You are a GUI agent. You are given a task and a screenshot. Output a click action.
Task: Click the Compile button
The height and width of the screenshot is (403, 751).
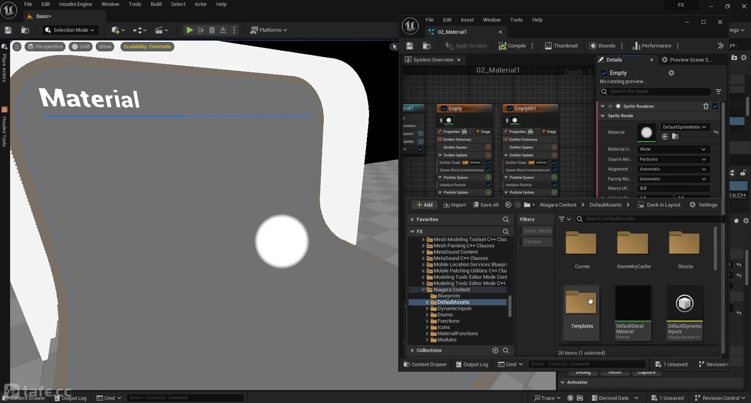click(512, 46)
